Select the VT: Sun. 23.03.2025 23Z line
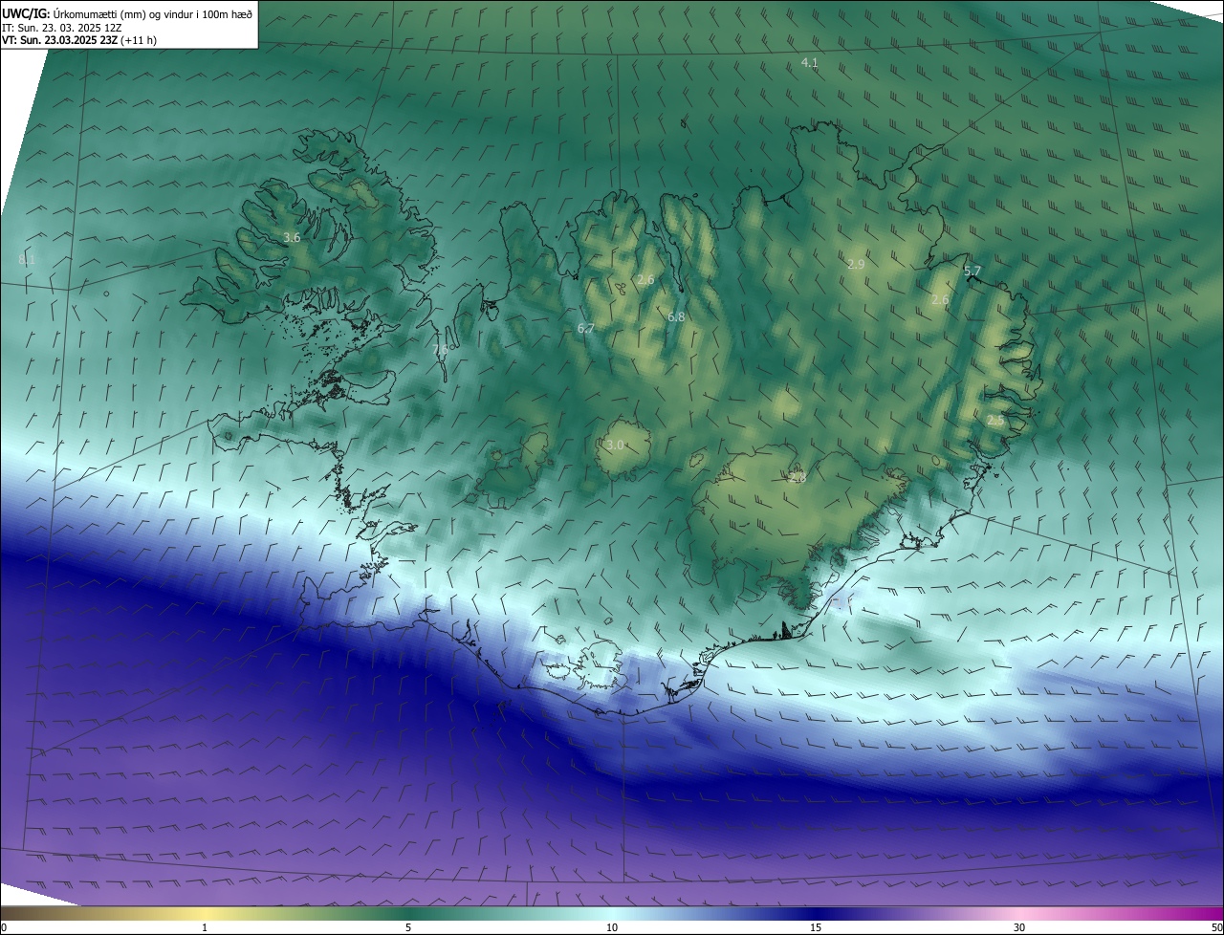The width and height of the screenshot is (1224, 935). point(79,40)
